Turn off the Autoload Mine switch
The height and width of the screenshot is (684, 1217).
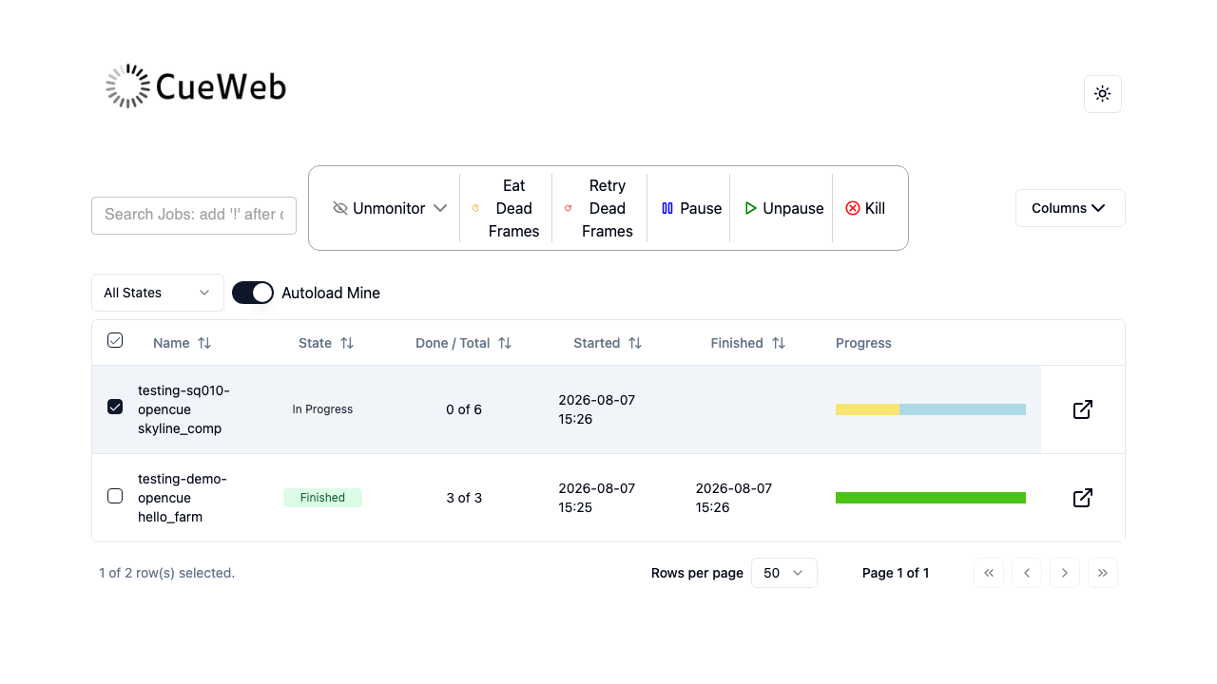click(x=253, y=293)
